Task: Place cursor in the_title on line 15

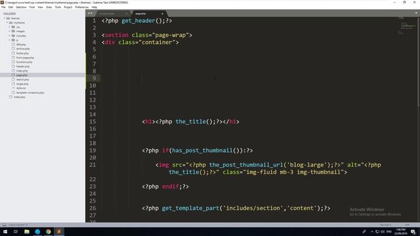Action: 190,121
